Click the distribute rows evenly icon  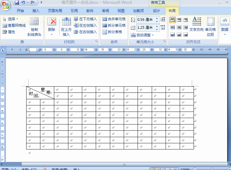pyautogui.click(x=163, y=19)
